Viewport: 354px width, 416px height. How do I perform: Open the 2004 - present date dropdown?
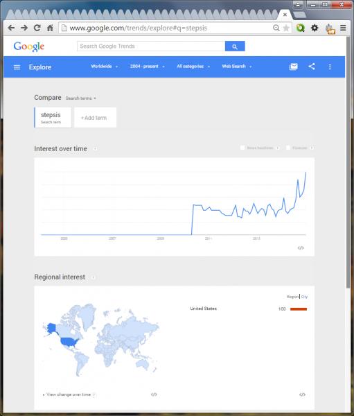(147, 67)
